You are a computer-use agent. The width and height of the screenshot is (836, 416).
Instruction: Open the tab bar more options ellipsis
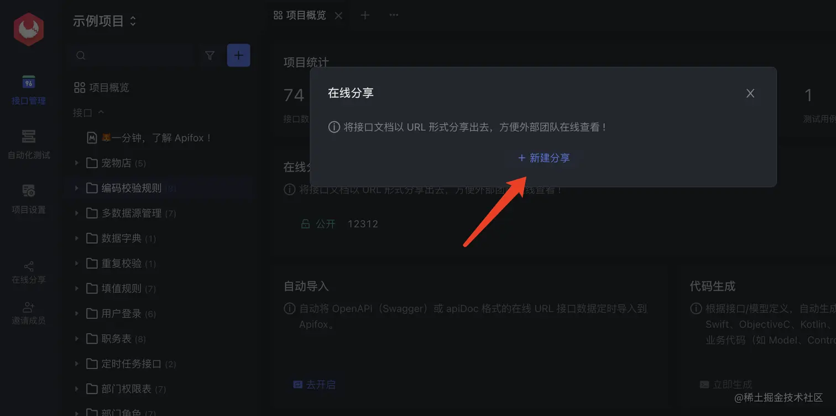click(x=394, y=15)
